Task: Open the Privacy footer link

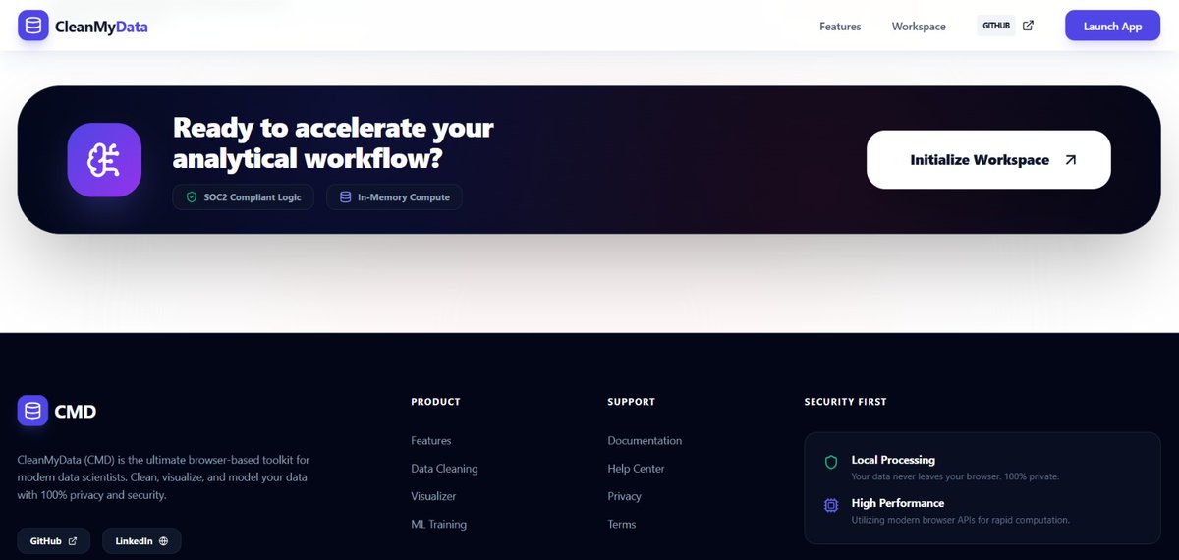Action: [624, 496]
